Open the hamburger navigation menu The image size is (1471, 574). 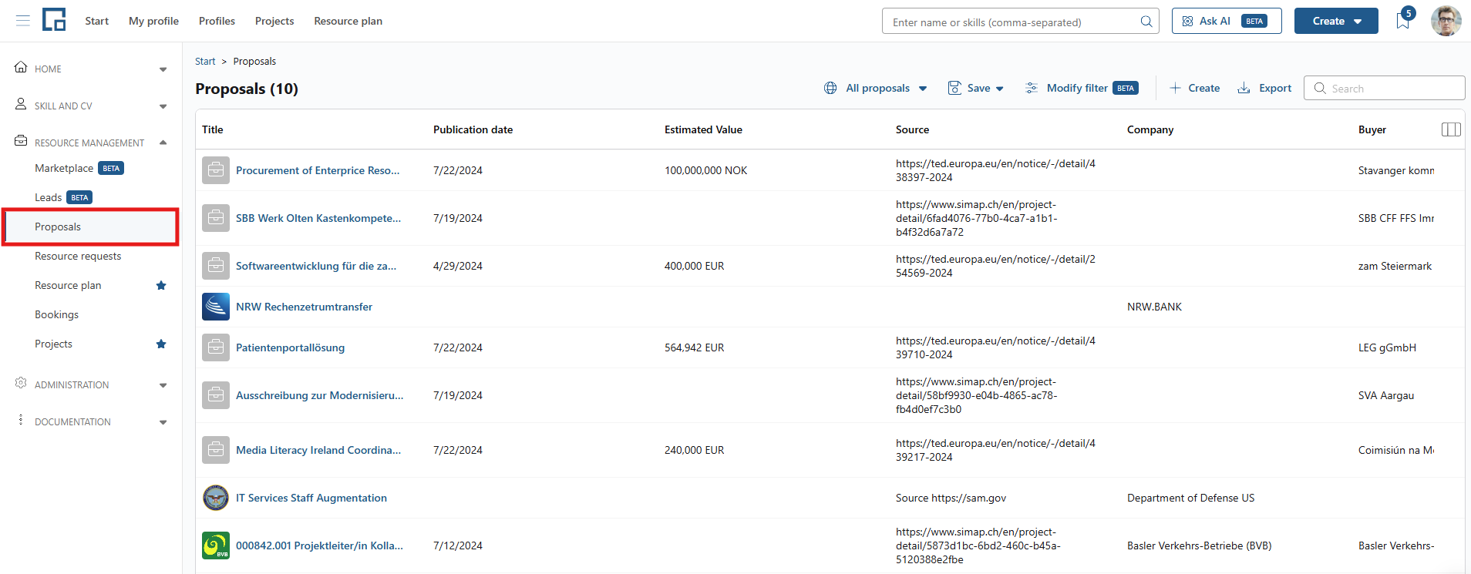[x=23, y=21]
